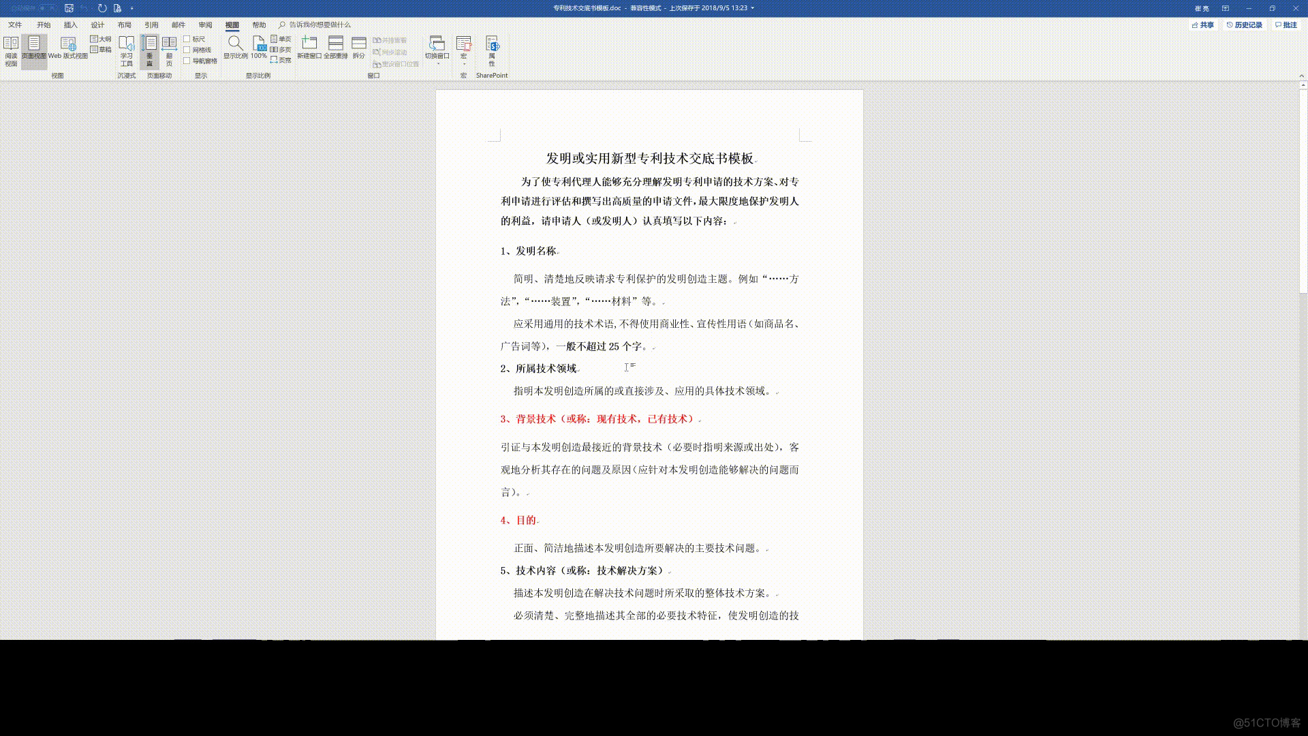
Task: Open the Review tab (审阅)
Action: click(206, 25)
